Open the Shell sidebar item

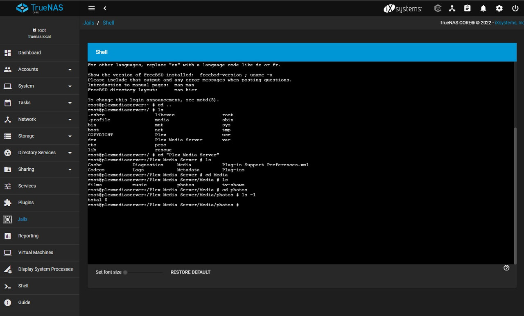click(x=40, y=286)
